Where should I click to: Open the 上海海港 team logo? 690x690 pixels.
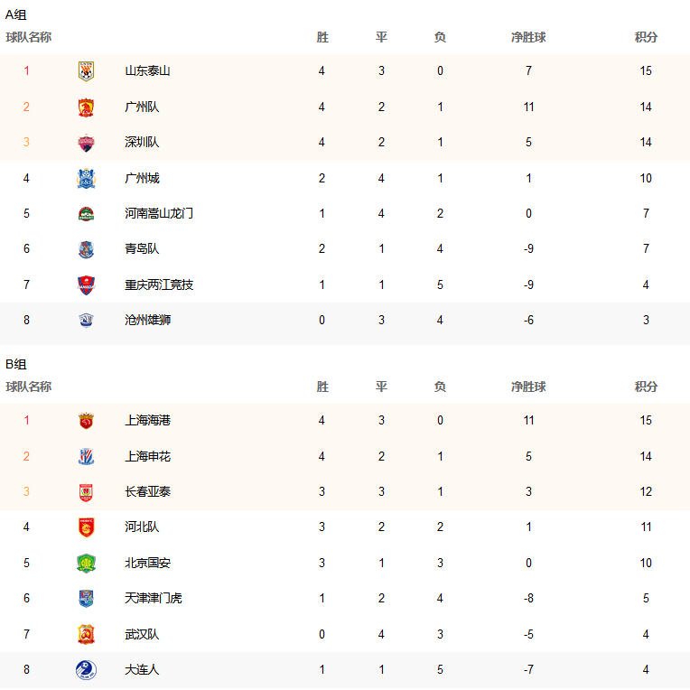87,421
